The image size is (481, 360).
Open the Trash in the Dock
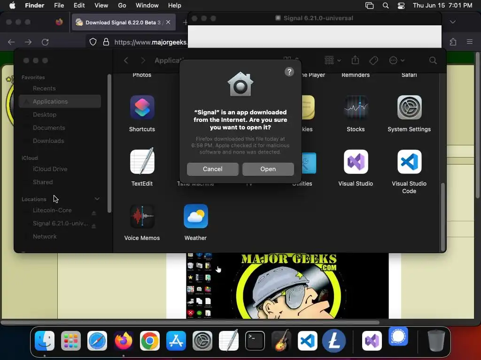(436, 341)
